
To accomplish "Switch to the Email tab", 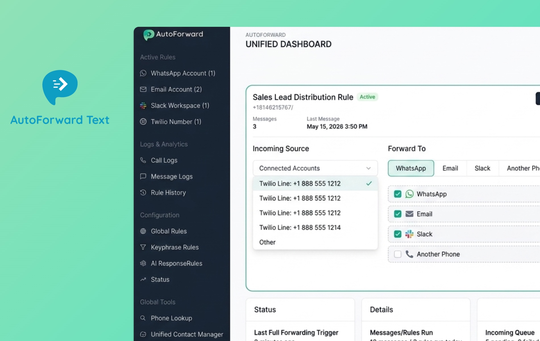I will [x=450, y=168].
